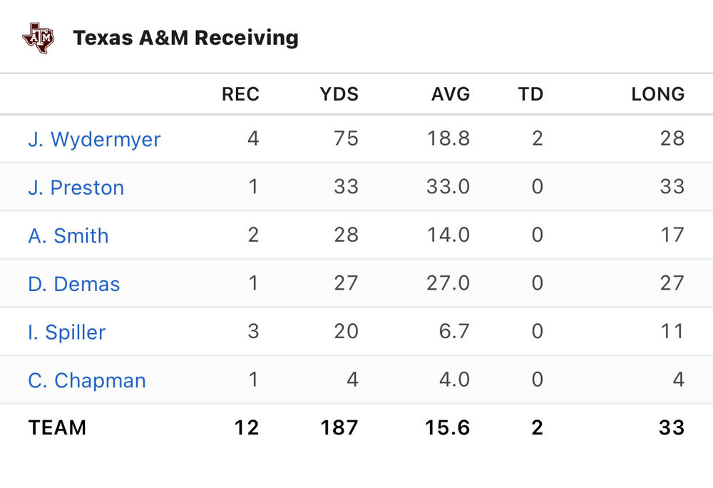This screenshot has width=713, height=488.
Task: Select the AVG column header
Action: tap(451, 93)
